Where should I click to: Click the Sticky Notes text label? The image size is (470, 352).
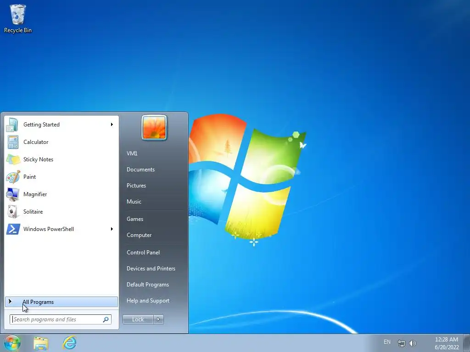tap(38, 159)
